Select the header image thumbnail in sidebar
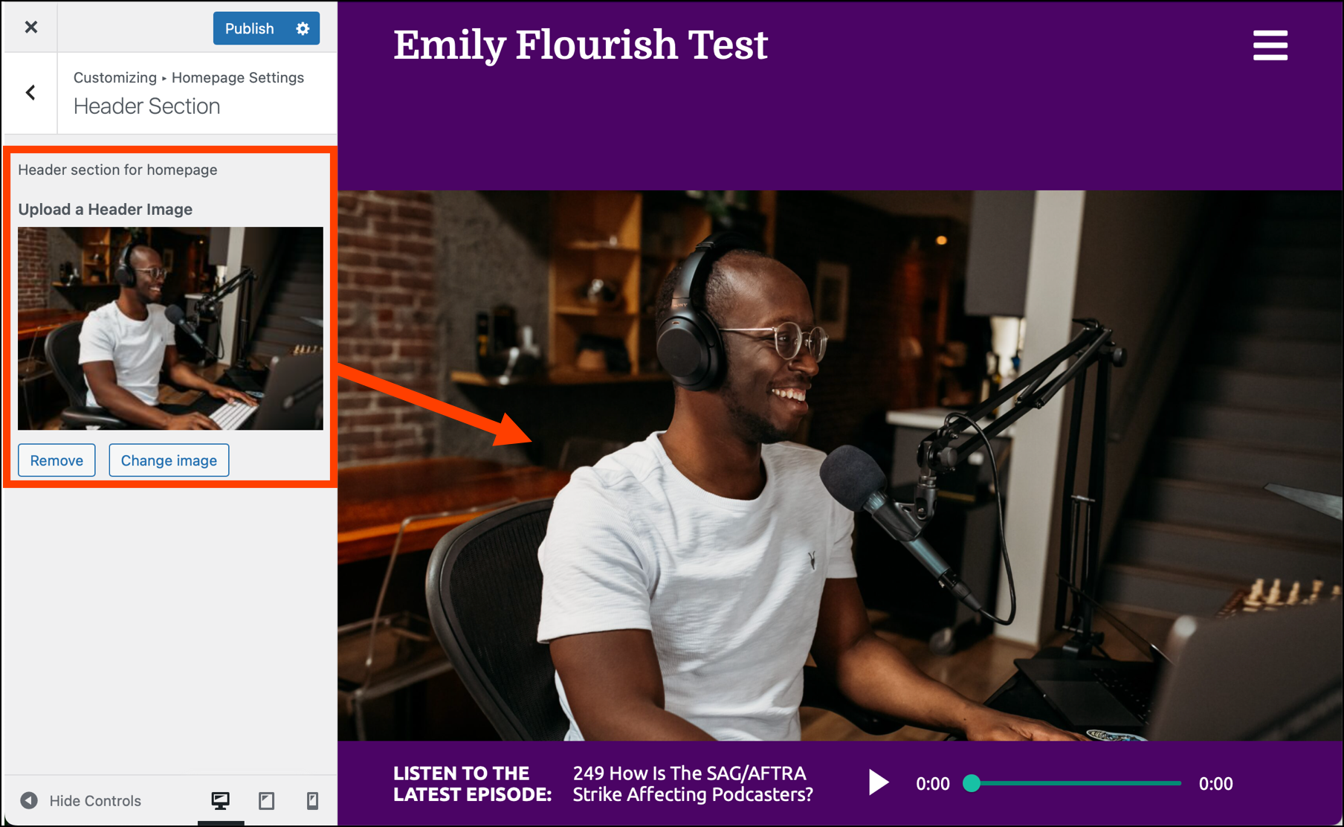 click(170, 329)
